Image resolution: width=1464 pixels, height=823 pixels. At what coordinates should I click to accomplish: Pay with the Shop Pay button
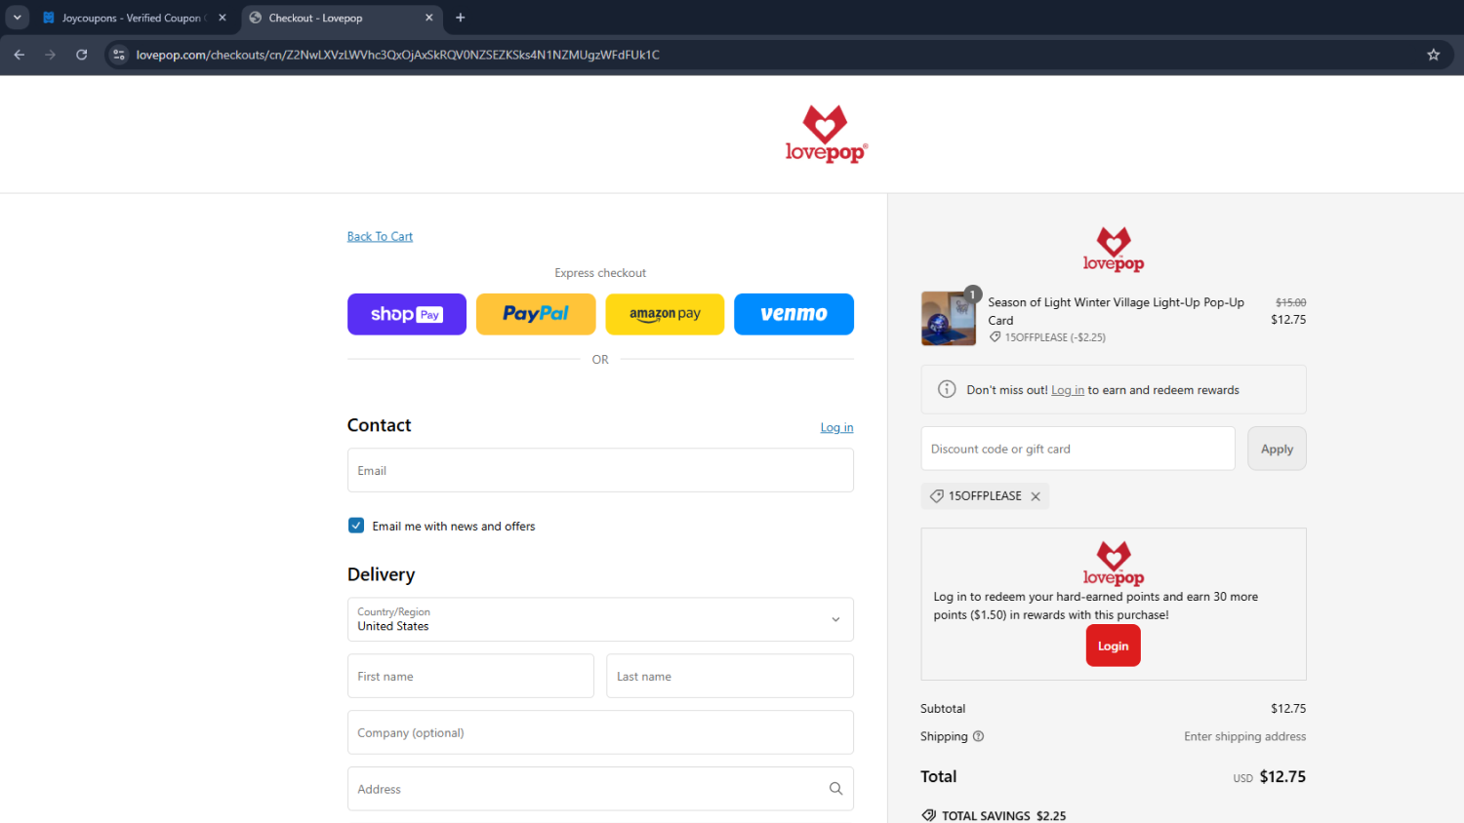407,314
